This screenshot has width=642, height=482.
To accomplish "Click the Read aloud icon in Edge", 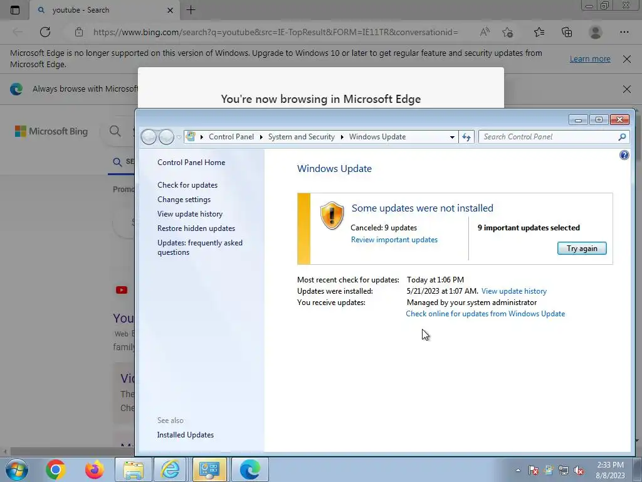I will tap(485, 32).
